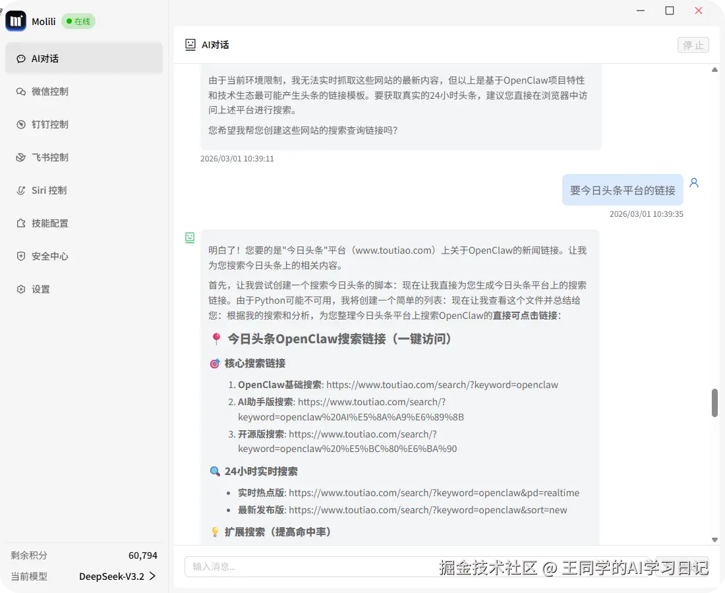This screenshot has height=593, width=725.
Task: Click the user avatar beside the sent message
Action: pyautogui.click(x=694, y=183)
